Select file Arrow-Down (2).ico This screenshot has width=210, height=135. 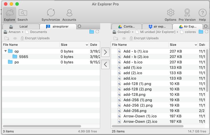click(158, 121)
